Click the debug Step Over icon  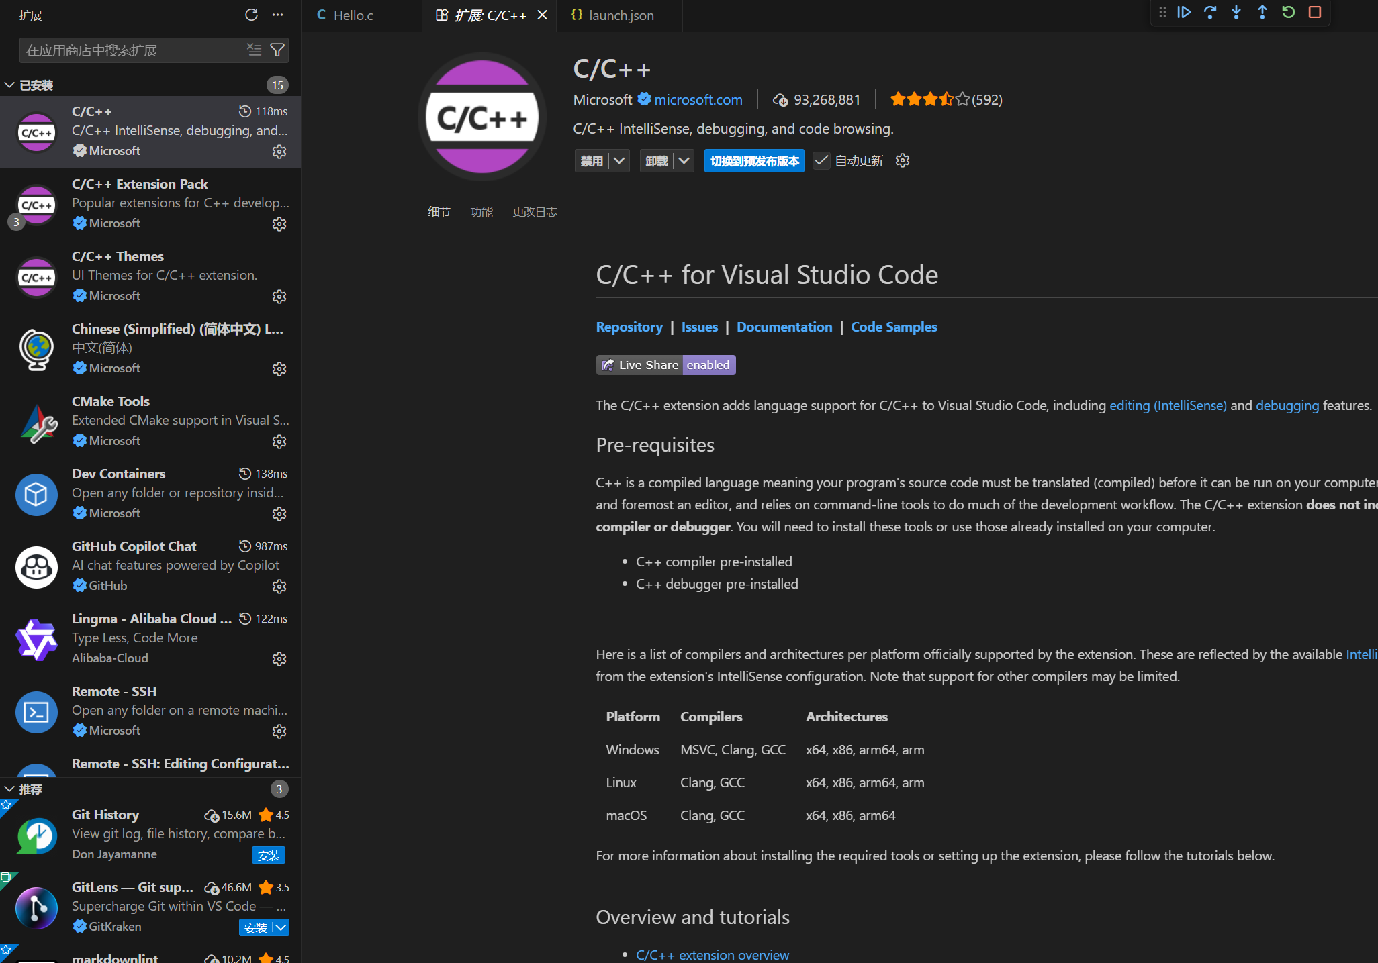[x=1210, y=12]
